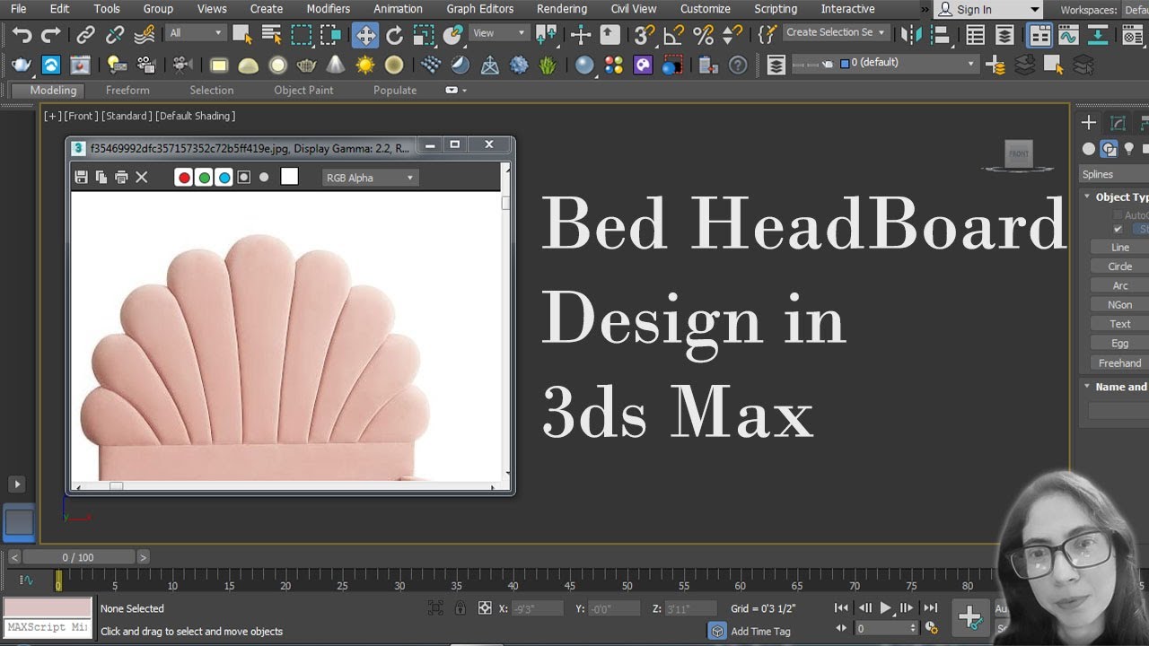This screenshot has height=646, width=1149.
Task: Toggle the Angle Snap button
Action: (674, 35)
